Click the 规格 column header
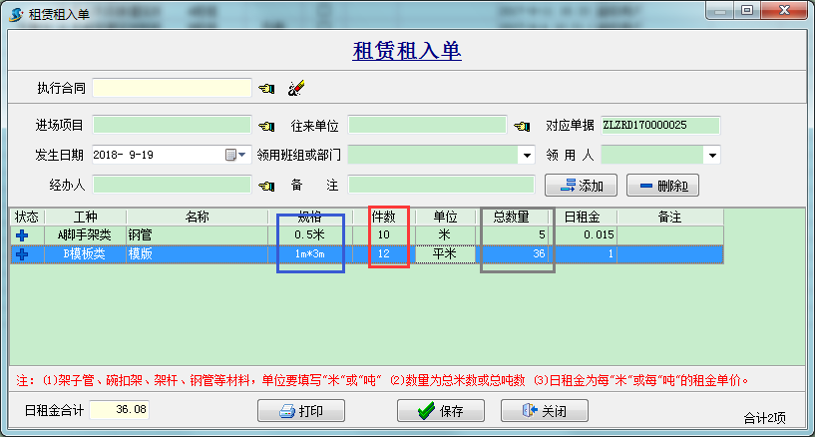815x437 pixels. click(x=310, y=217)
